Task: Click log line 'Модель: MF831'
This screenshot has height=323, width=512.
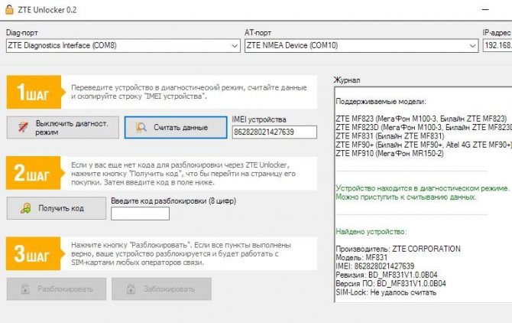Action: click(x=361, y=258)
